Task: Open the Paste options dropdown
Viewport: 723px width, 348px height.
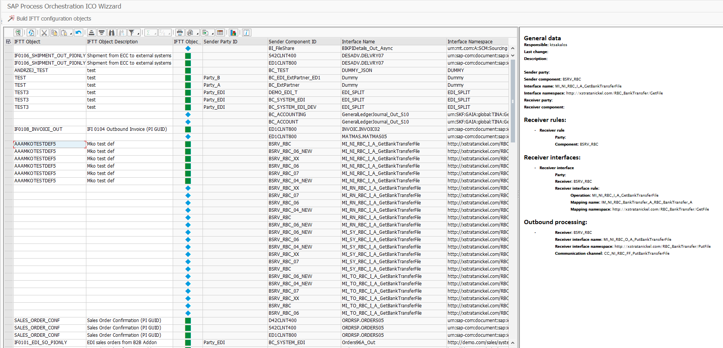Action: (x=70, y=34)
